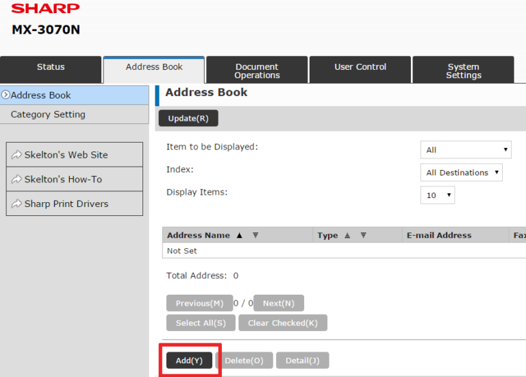Select Address Book in the sidebar
Viewport: 526px width, 377px height.
coord(75,95)
